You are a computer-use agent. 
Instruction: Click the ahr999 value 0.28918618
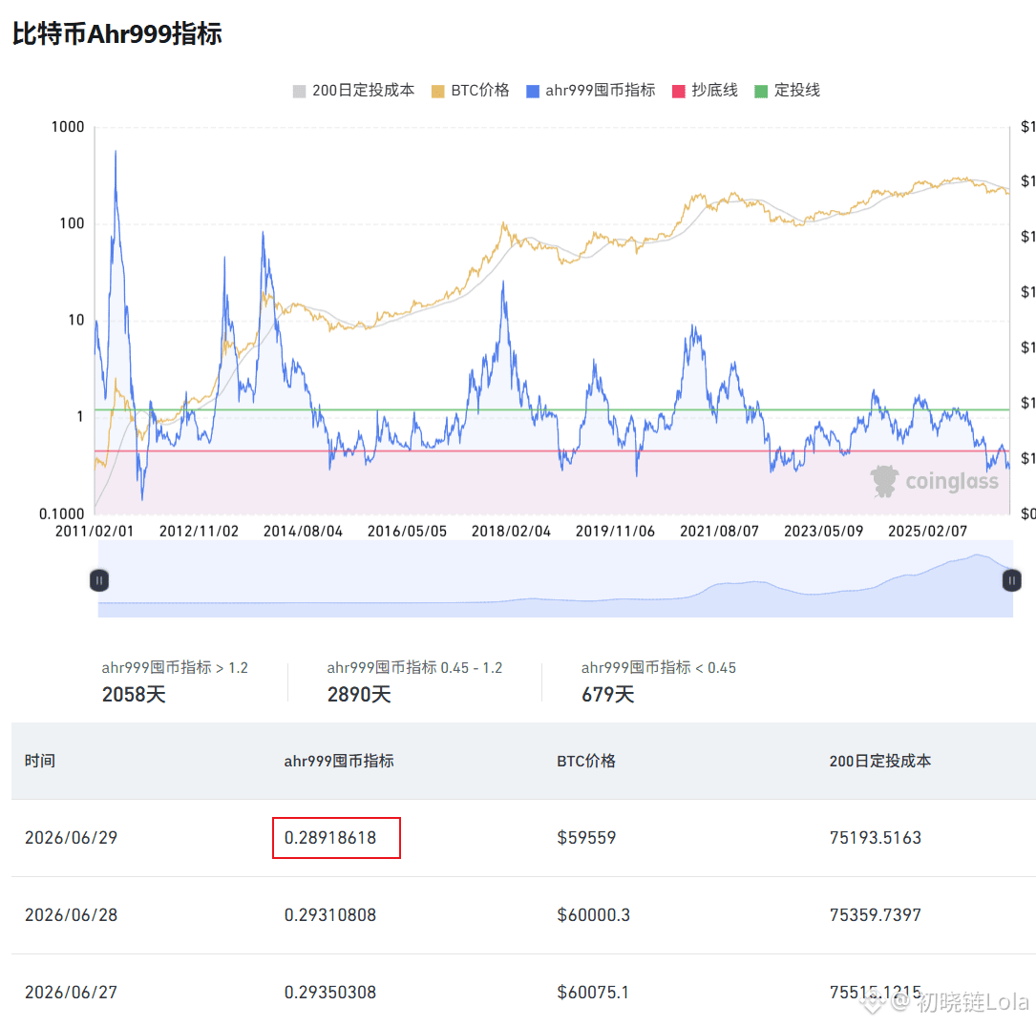click(330, 838)
